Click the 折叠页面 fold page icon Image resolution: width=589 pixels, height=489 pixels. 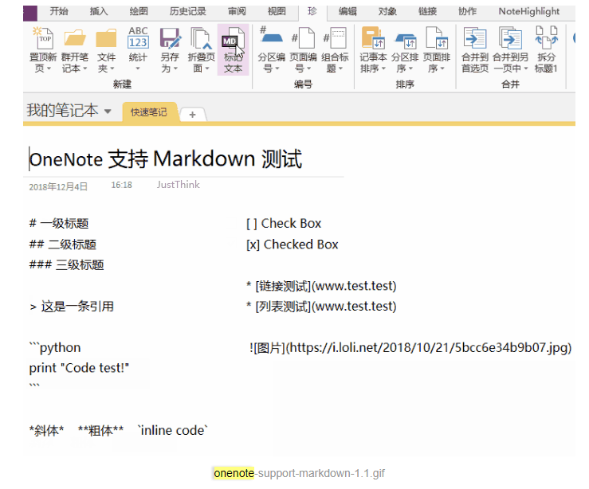(x=202, y=38)
